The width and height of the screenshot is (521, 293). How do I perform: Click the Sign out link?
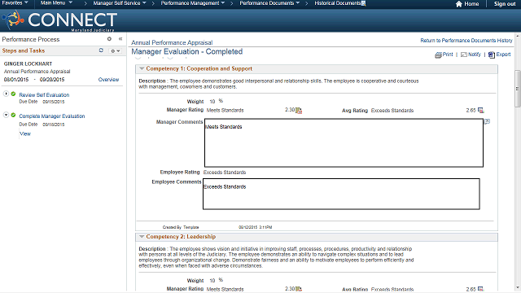(x=505, y=4)
